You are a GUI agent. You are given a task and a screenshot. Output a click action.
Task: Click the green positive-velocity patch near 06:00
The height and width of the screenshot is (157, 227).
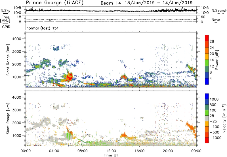(x=68, y=136)
